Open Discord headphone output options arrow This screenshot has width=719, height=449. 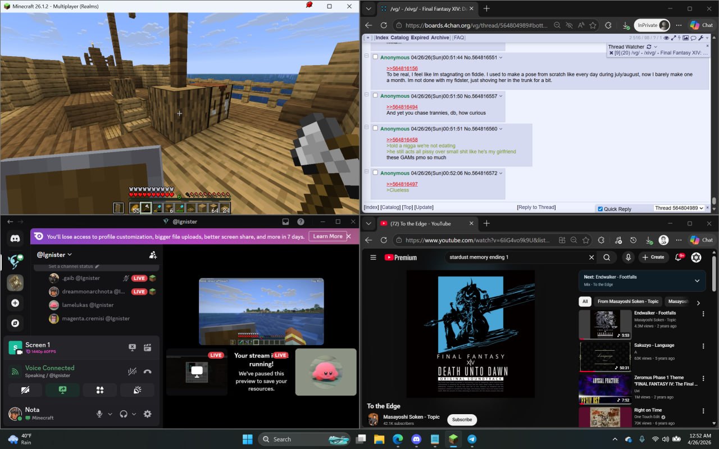coord(134,414)
